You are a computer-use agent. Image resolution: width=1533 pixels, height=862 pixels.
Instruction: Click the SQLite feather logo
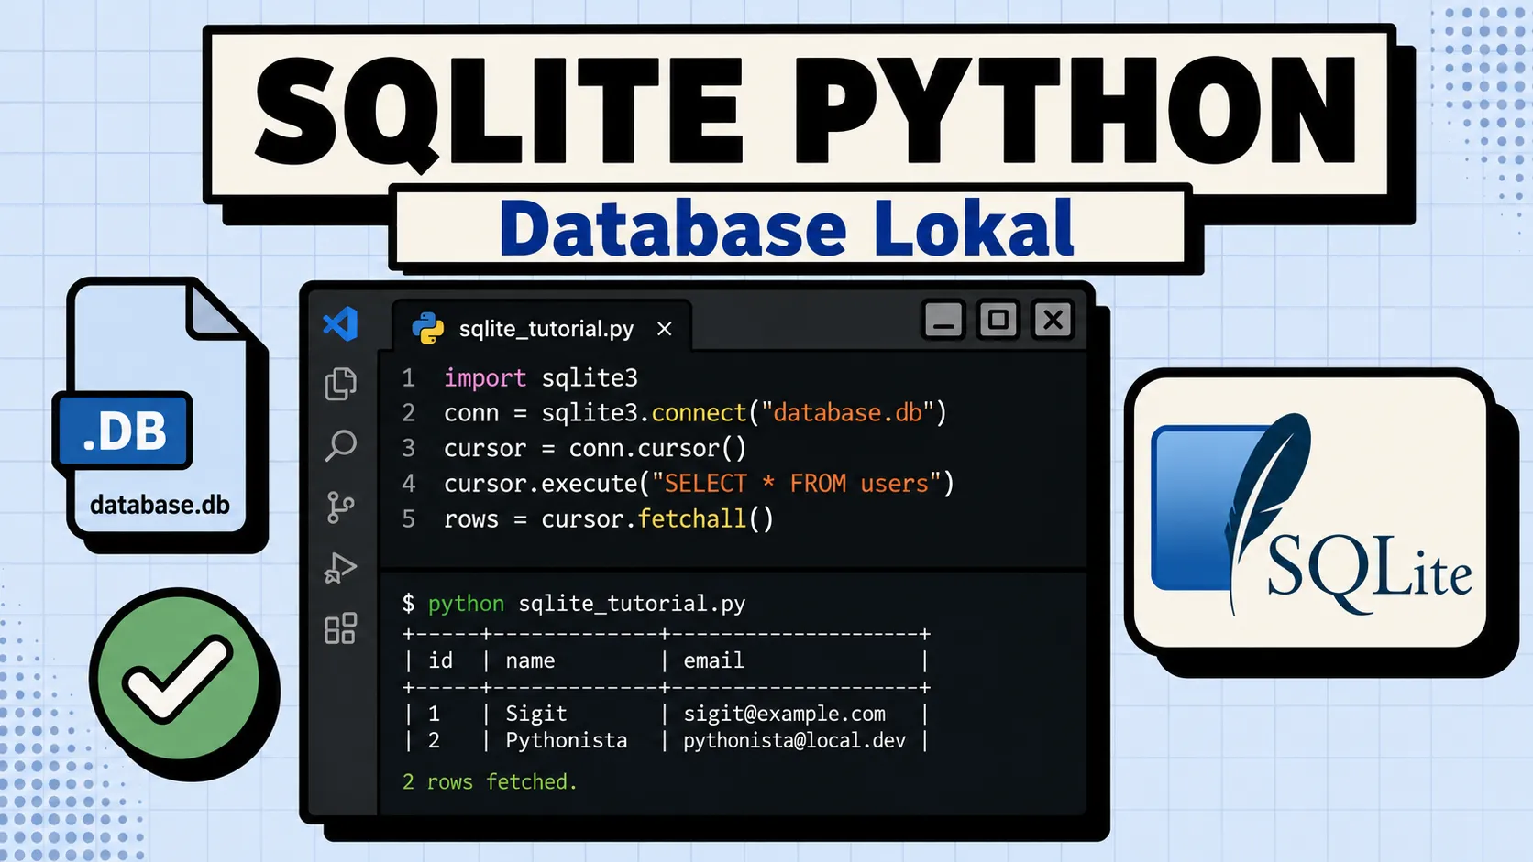tap(1311, 513)
